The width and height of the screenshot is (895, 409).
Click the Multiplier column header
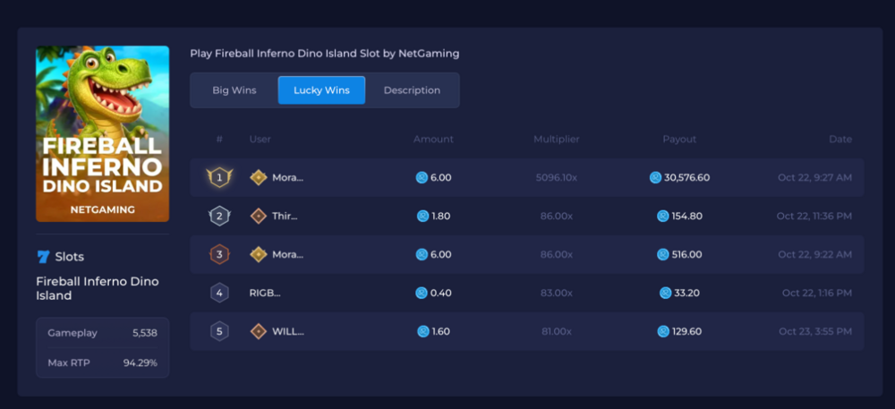(557, 140)
